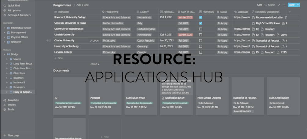Viewport: 307px width, 139px height.
Task: Expand Intellectual Affairs sidebar toggle
Action: [x=5, y=28]
